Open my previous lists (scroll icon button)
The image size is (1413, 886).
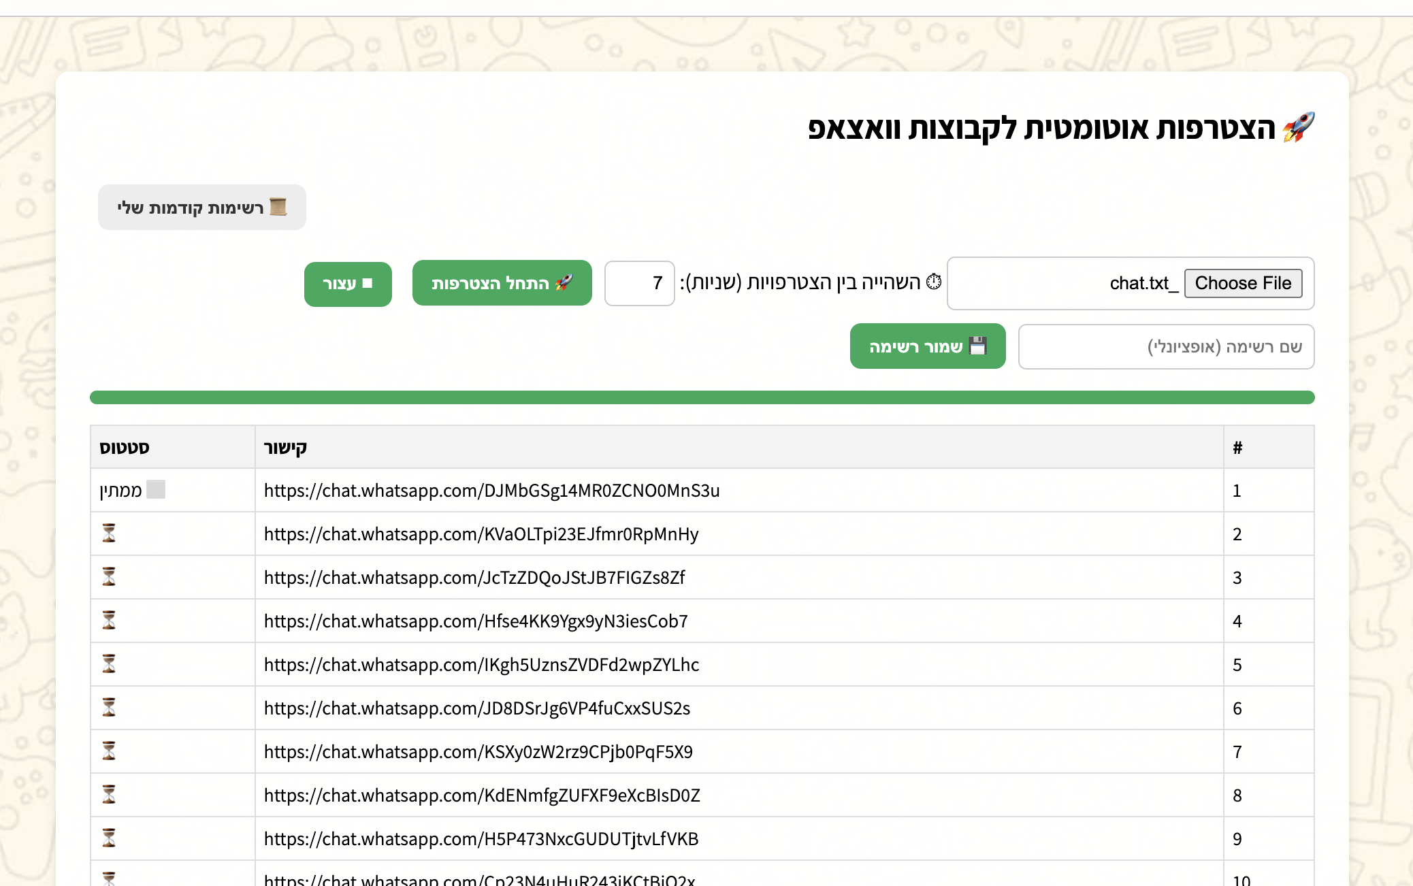[202, 207]
